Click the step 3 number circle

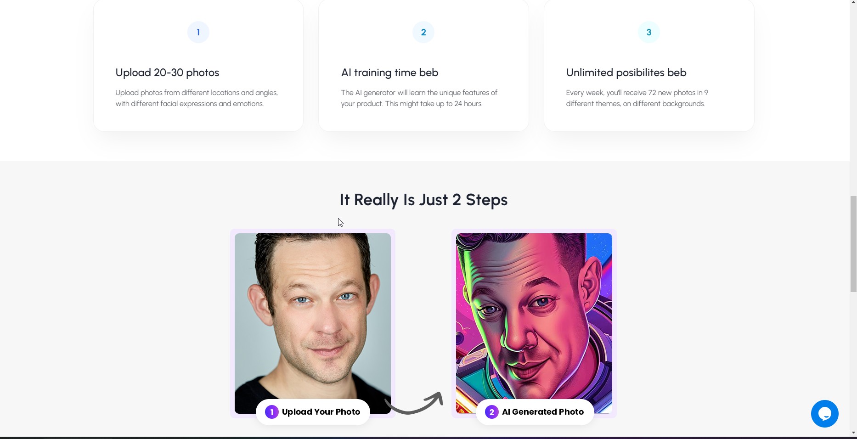[x=649, y=32]
